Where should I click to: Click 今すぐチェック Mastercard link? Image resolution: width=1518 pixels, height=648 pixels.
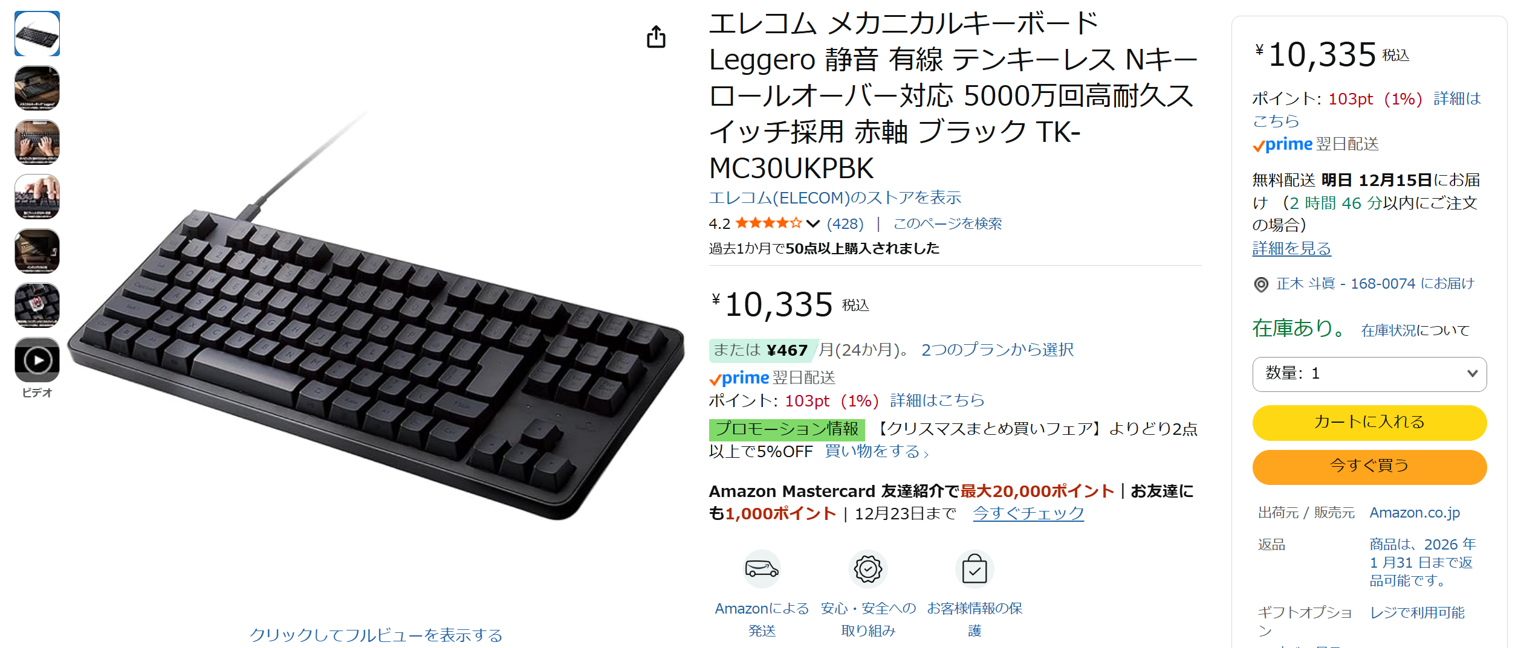point(1028,513)
